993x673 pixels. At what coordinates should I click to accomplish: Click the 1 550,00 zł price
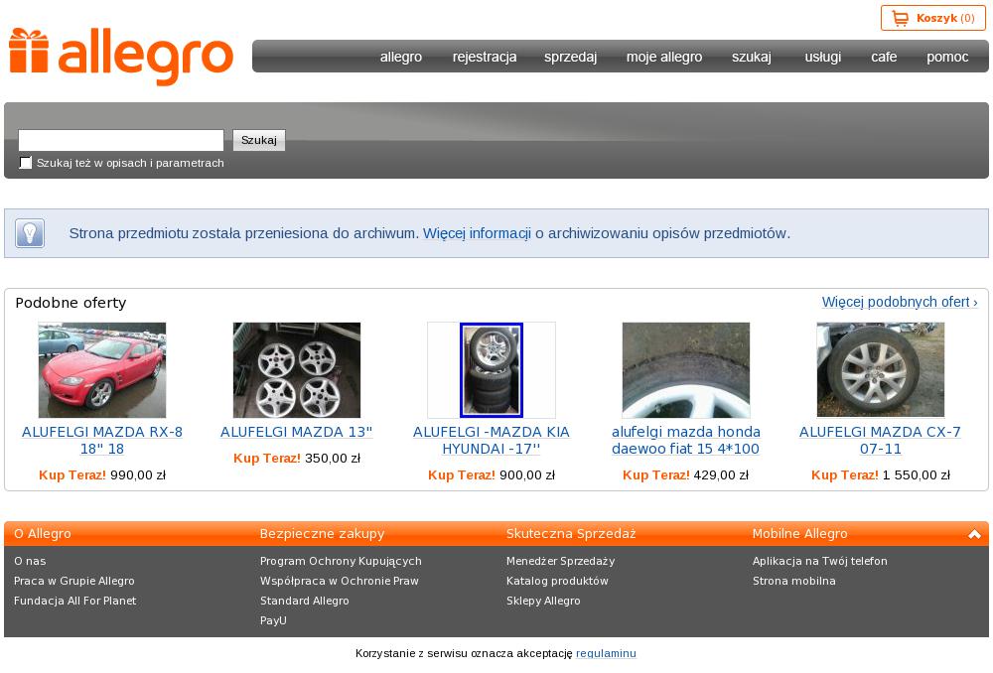pos(916,474)
